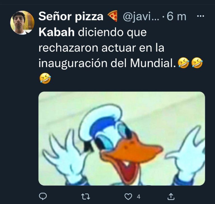Viewport: 215px width, 204px height.
Task: Click the second laughing emoji after 'Mundial.'
Action: [x=197, y=63]
